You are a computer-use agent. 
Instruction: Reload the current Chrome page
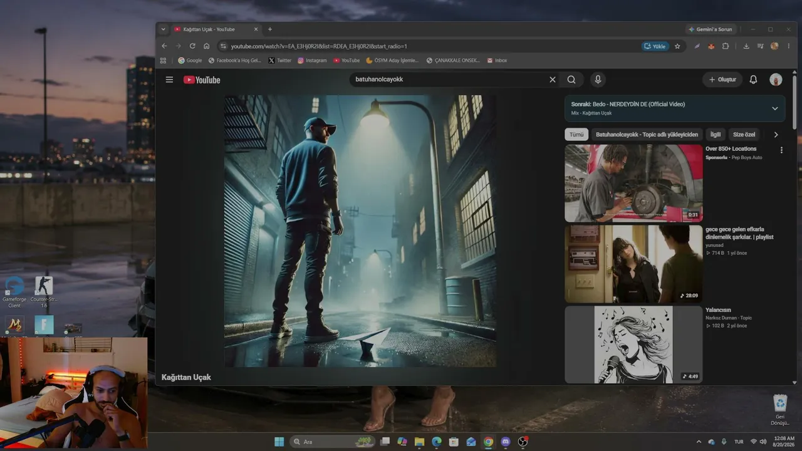(192, 46)
